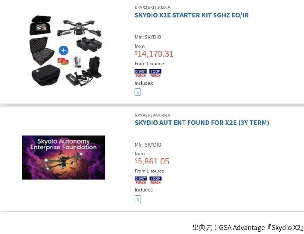Open the Skydio Aut Ent Found for X2E link
This screenshot has width=304, height=234.
click(x=202, y=123)
